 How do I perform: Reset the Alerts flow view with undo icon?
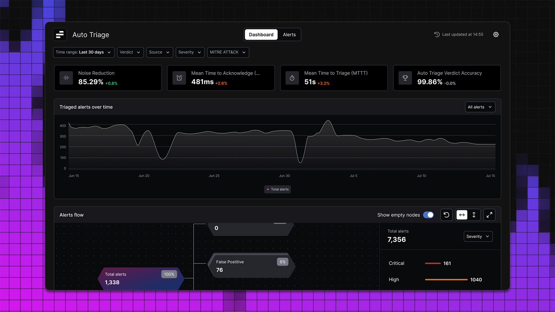pyautogui.click(x=446, y=215)
